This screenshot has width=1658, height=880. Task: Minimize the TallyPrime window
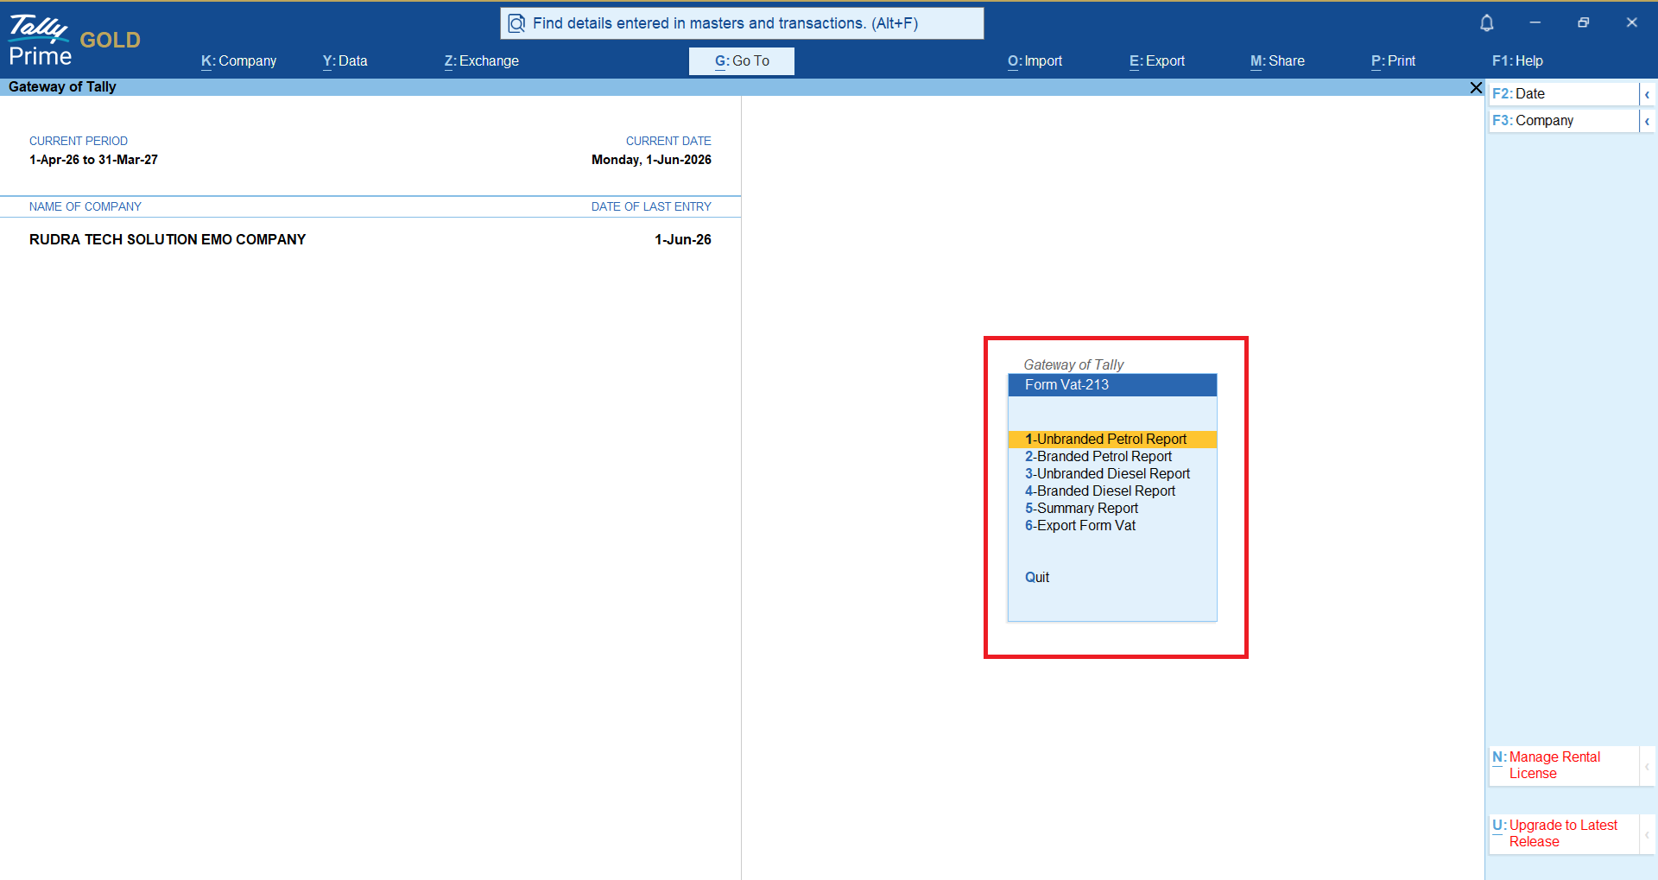[x=1535, y=23]
